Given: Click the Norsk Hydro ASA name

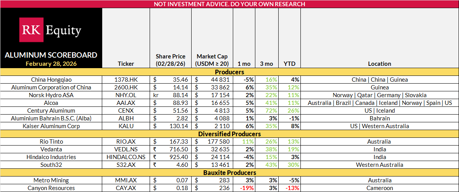Looking at the screenshot, I should [51, 95].
